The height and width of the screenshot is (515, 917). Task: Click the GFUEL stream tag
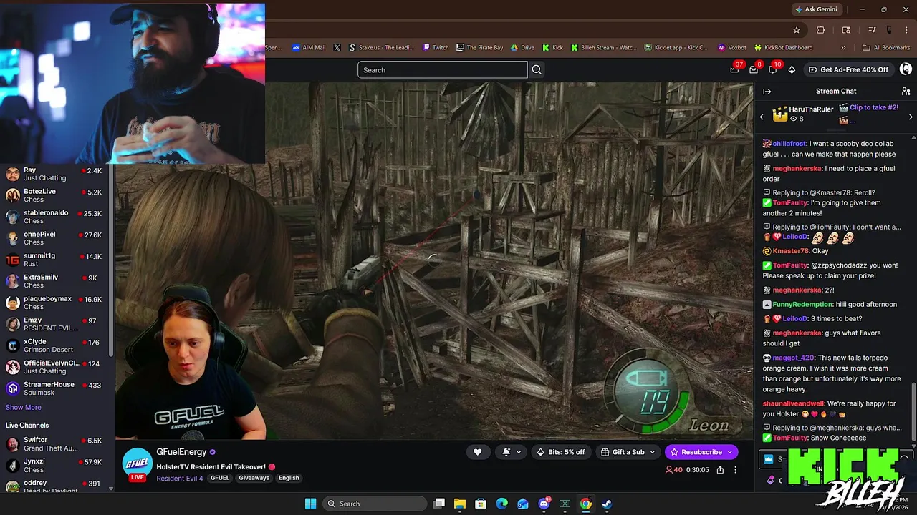(220, 478)
